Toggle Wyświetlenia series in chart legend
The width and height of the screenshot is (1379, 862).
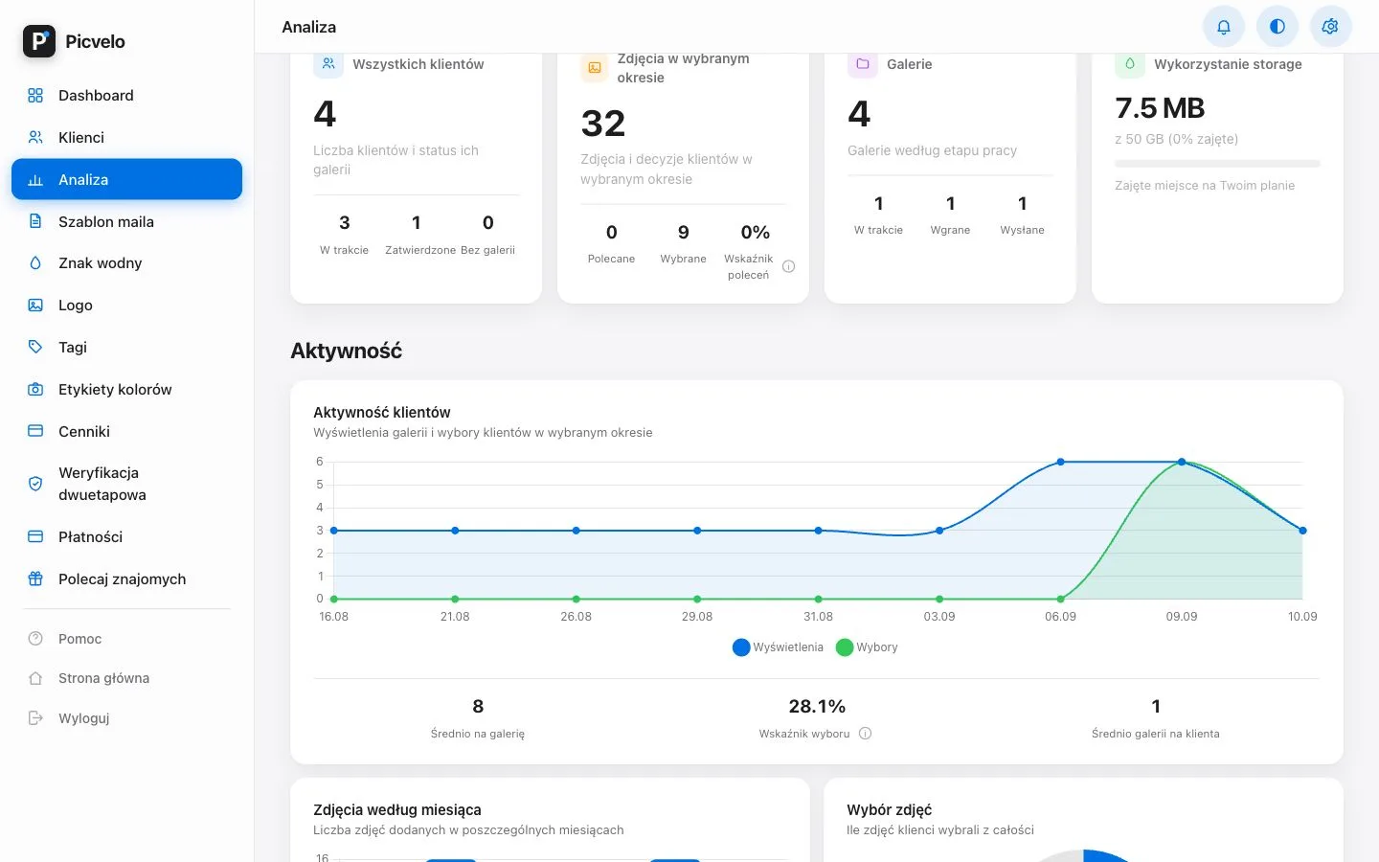point(778,647)
